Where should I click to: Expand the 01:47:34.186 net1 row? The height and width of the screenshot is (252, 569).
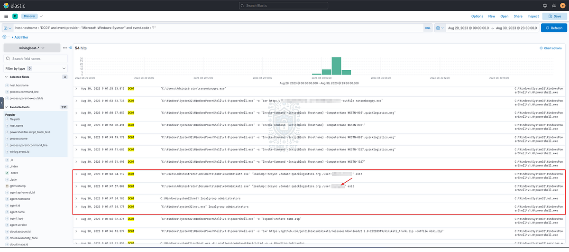pos(76,198)
